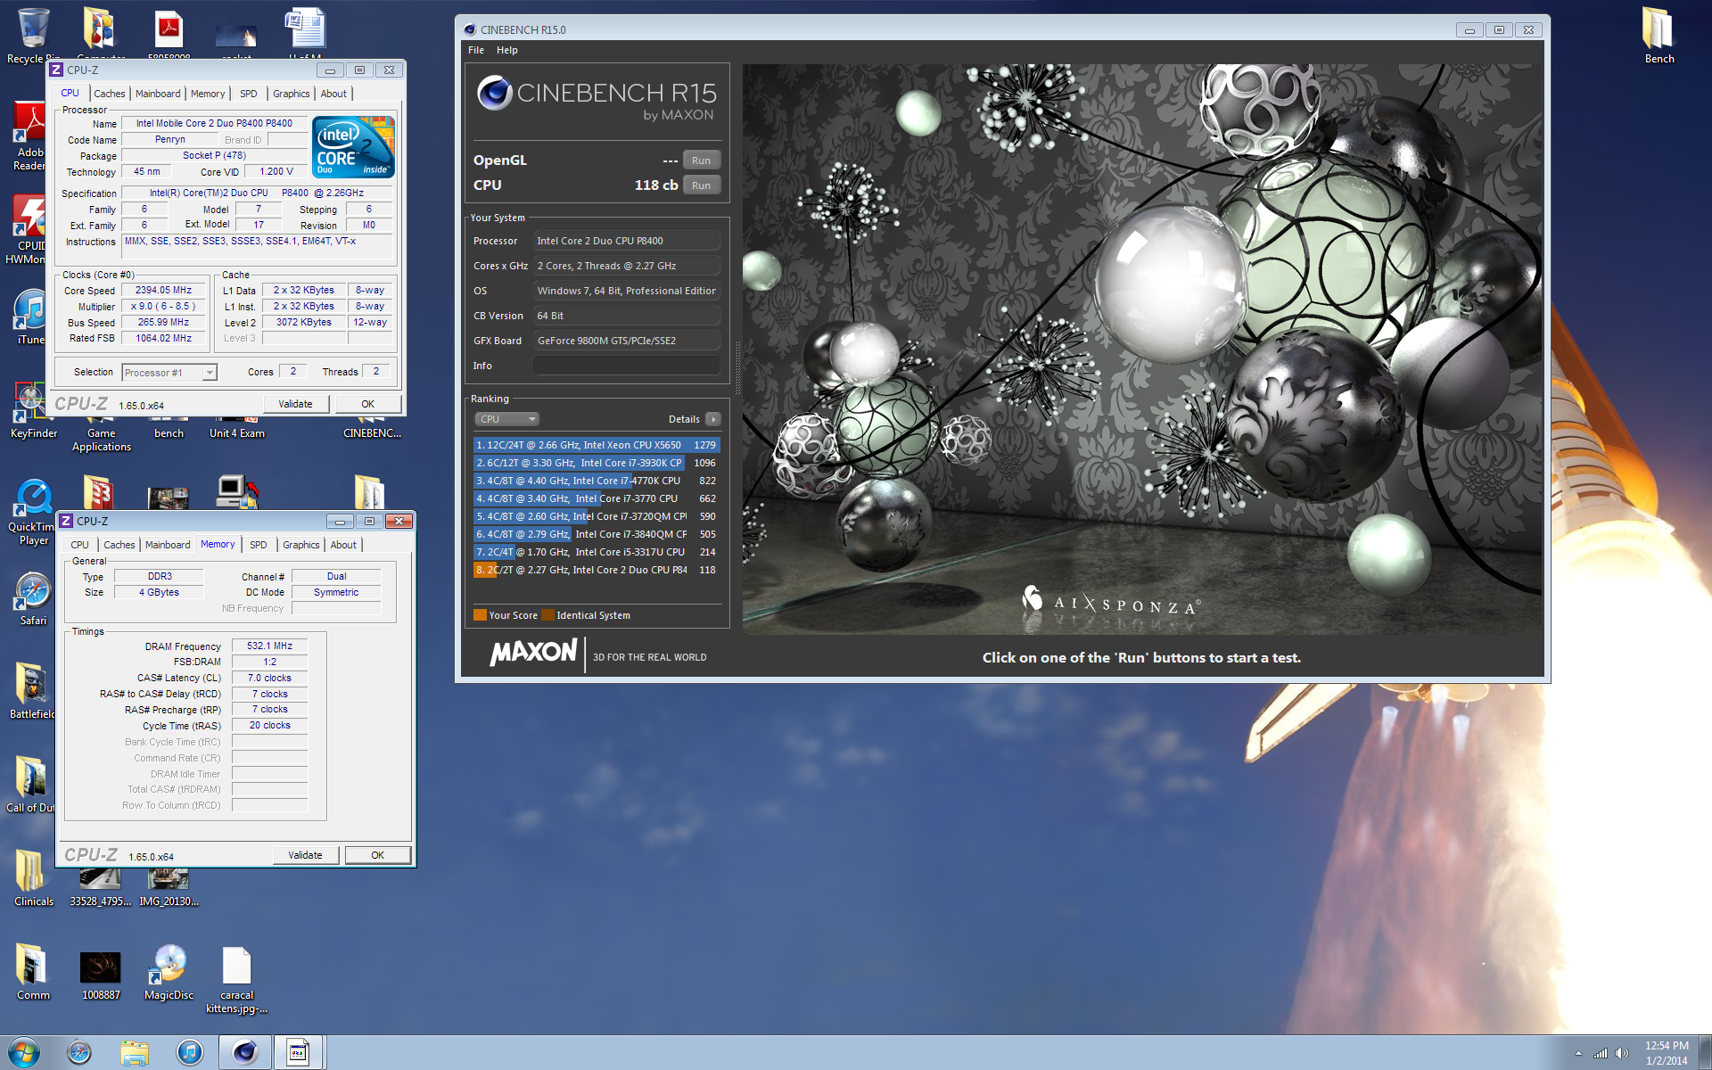
Task: Open Safari from the taskbar
Action: click(x=79, y=1053)
